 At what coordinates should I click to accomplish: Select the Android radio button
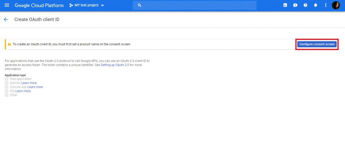click(7, 83)
